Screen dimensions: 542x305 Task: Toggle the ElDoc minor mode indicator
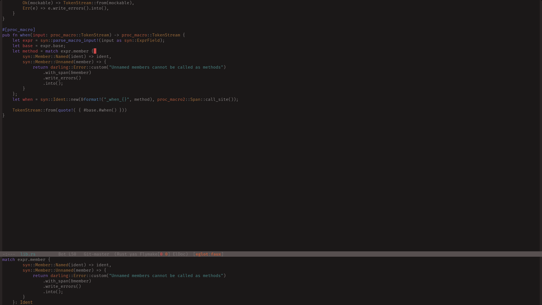coord(179,254)
